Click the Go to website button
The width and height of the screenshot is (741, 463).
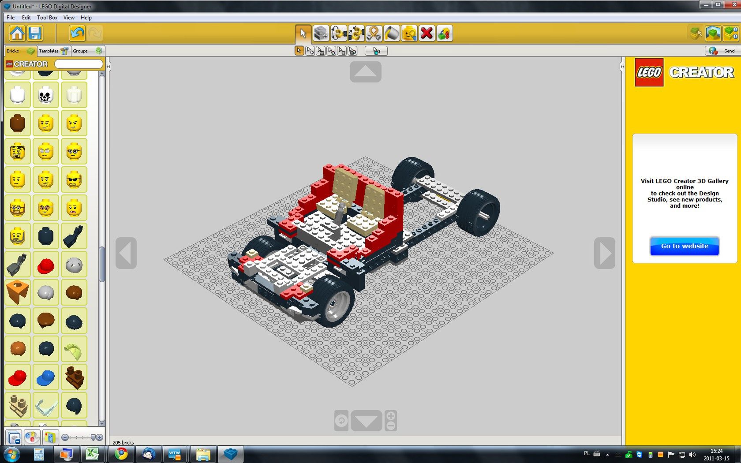(x=685, y=246)
